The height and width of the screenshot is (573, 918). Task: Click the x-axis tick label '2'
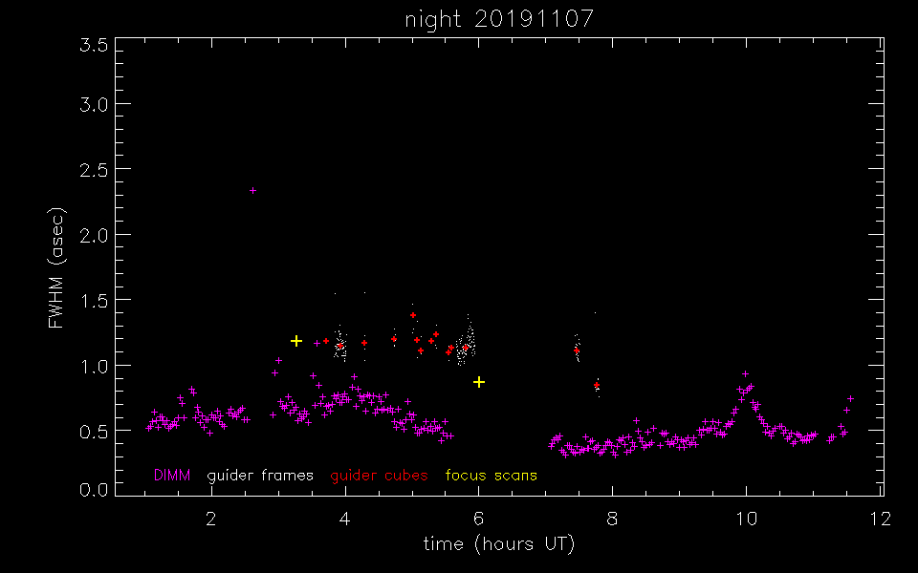tap(211, 519)
